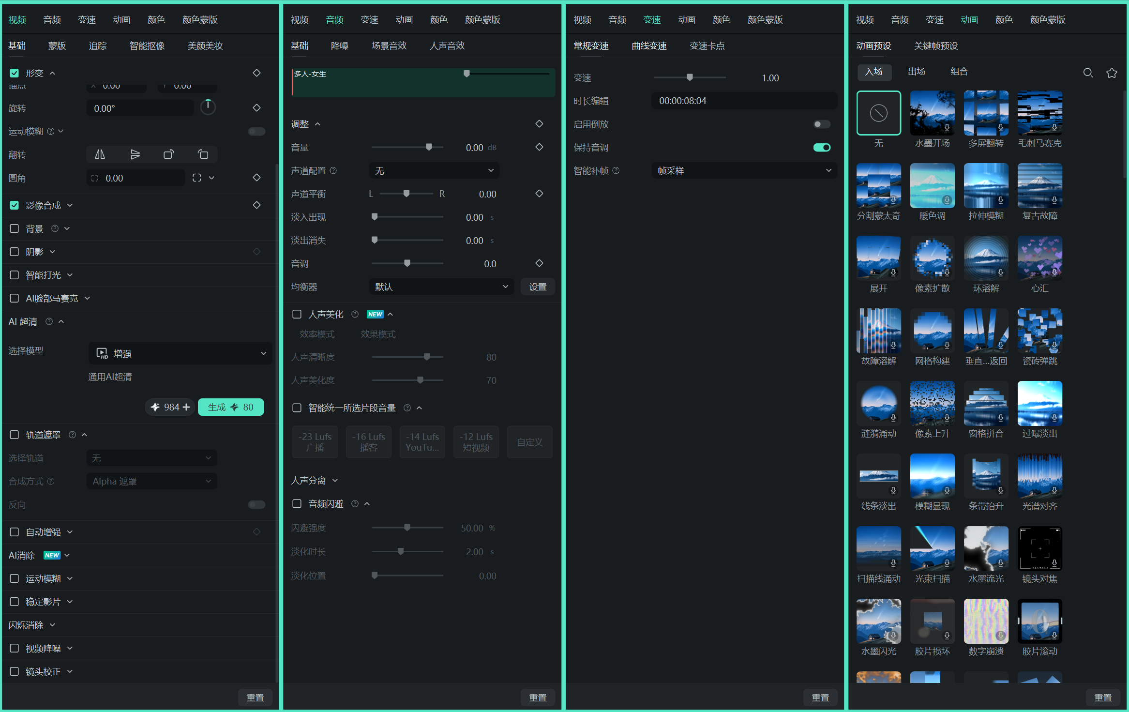The image size is (1129, 712).
Task: Add keyframe for 音量 volume
Action: (539, 147)
